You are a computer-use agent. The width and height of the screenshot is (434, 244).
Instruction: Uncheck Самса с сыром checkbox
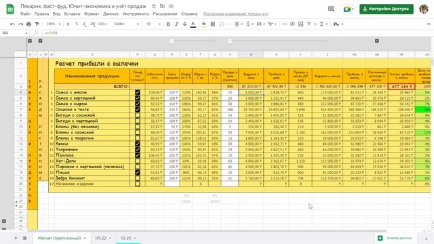(137, 104)
